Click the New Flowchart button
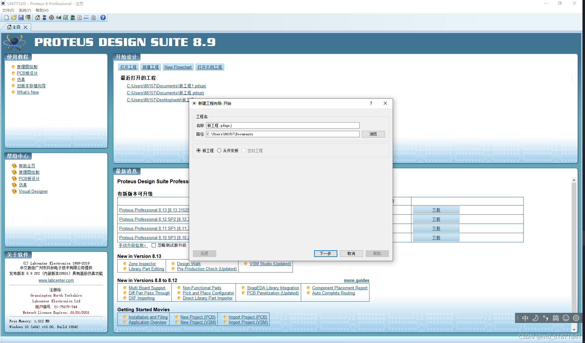The image size is (585, 343). (178, 67)
